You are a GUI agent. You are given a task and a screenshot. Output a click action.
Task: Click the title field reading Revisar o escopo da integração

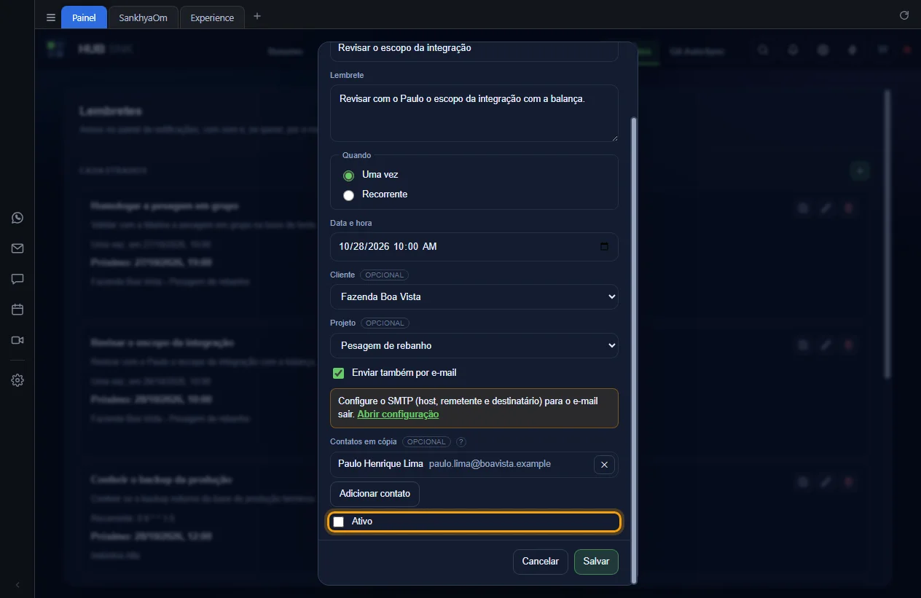click(x=474, y=50)
